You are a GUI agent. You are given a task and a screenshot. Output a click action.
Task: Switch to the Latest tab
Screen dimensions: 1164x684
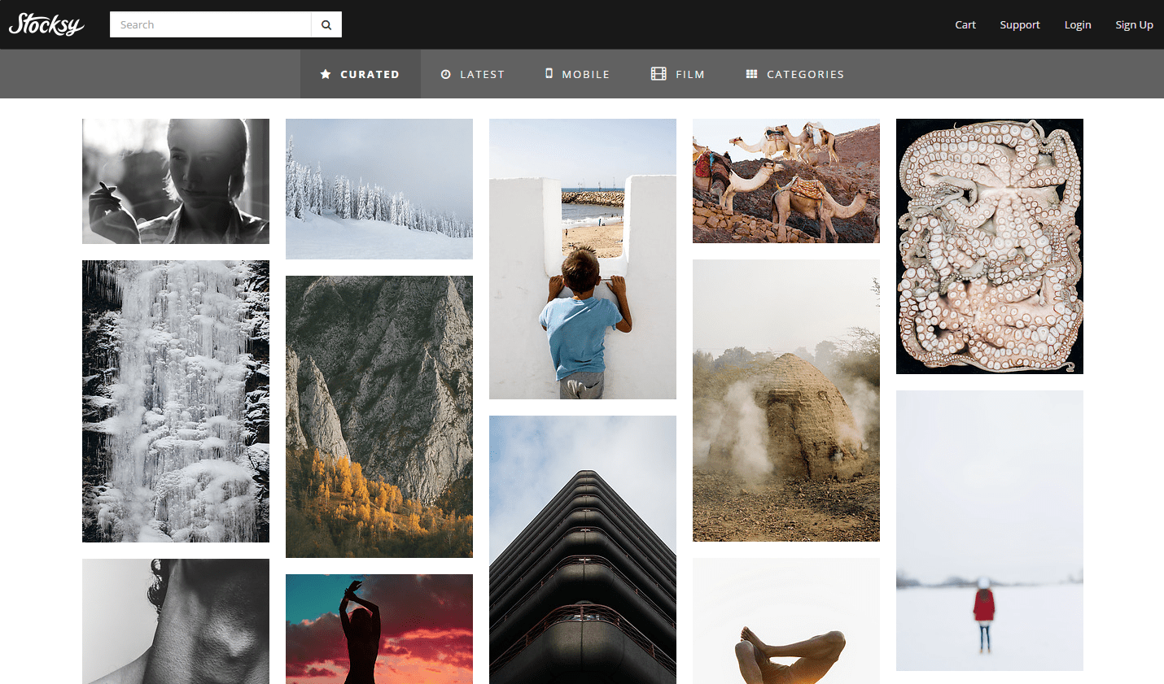coord(480,74)
